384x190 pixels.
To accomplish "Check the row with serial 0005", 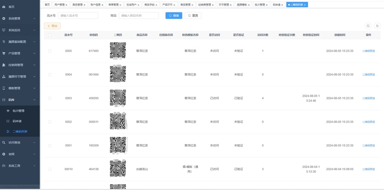I will [50, 51].
